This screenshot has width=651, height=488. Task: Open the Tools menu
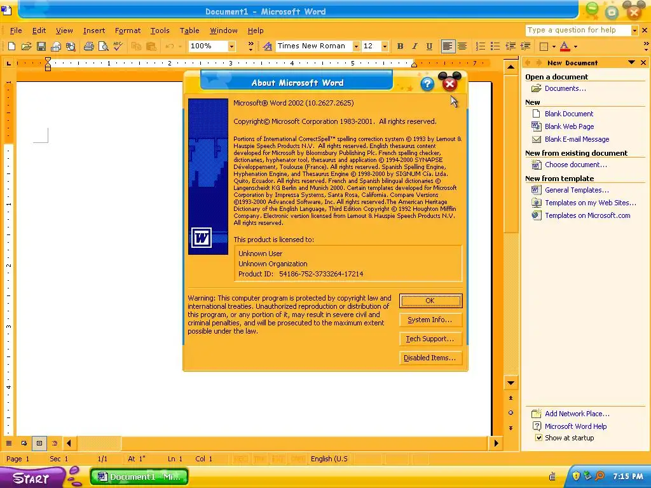click(x=160, y=30)
